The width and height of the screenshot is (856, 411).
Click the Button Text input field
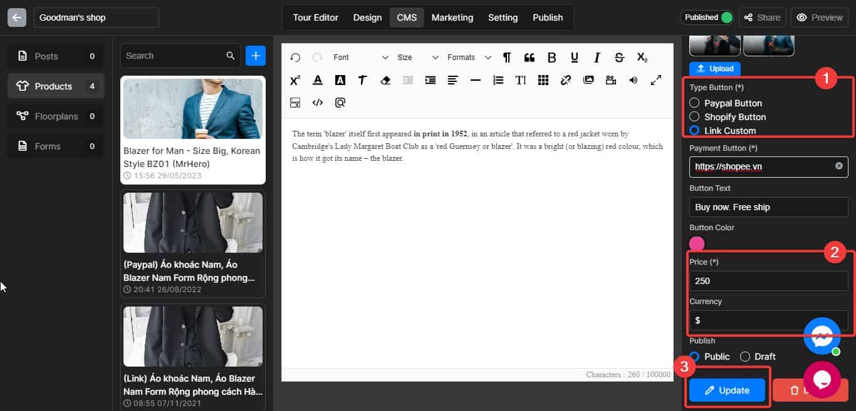(768, 207)
